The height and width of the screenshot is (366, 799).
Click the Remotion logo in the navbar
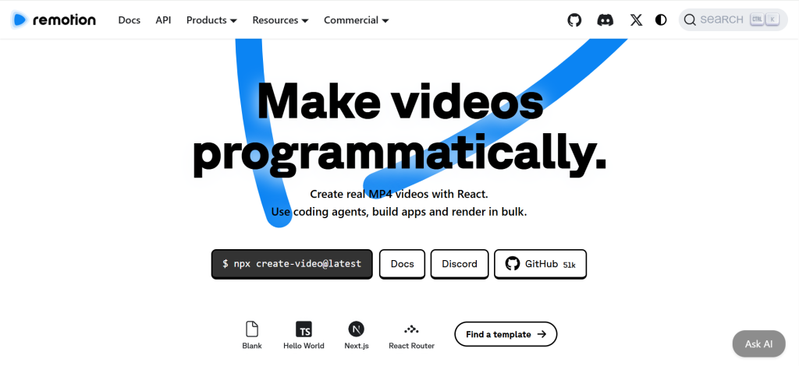(54, 19)
